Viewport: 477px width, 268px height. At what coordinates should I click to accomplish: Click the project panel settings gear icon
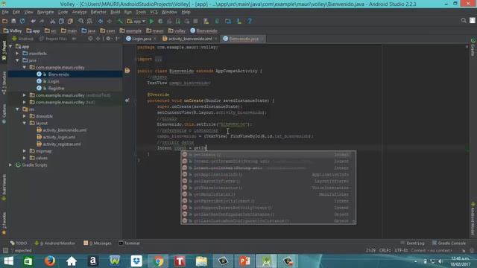[x=108, y=39]
